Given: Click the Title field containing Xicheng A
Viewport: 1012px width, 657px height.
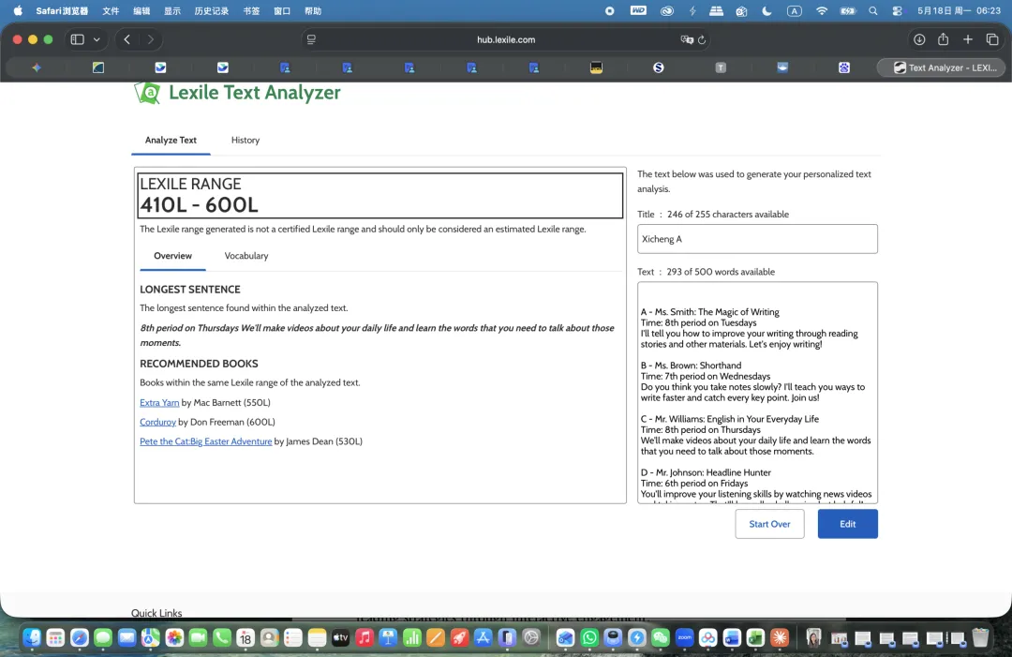Looking at the screenshot, I should point(757,239).
